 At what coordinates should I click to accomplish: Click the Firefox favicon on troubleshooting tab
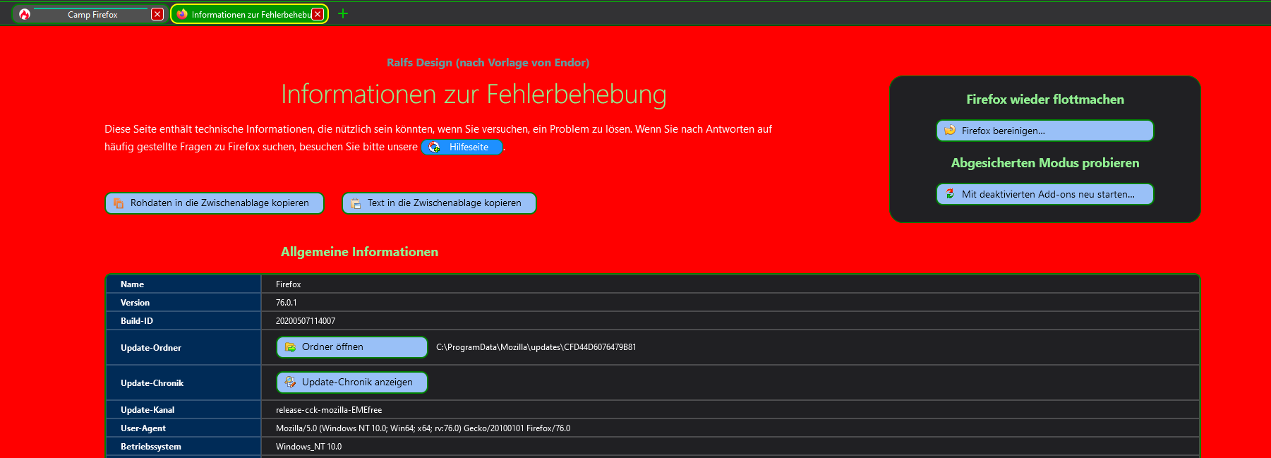[182, 14]
